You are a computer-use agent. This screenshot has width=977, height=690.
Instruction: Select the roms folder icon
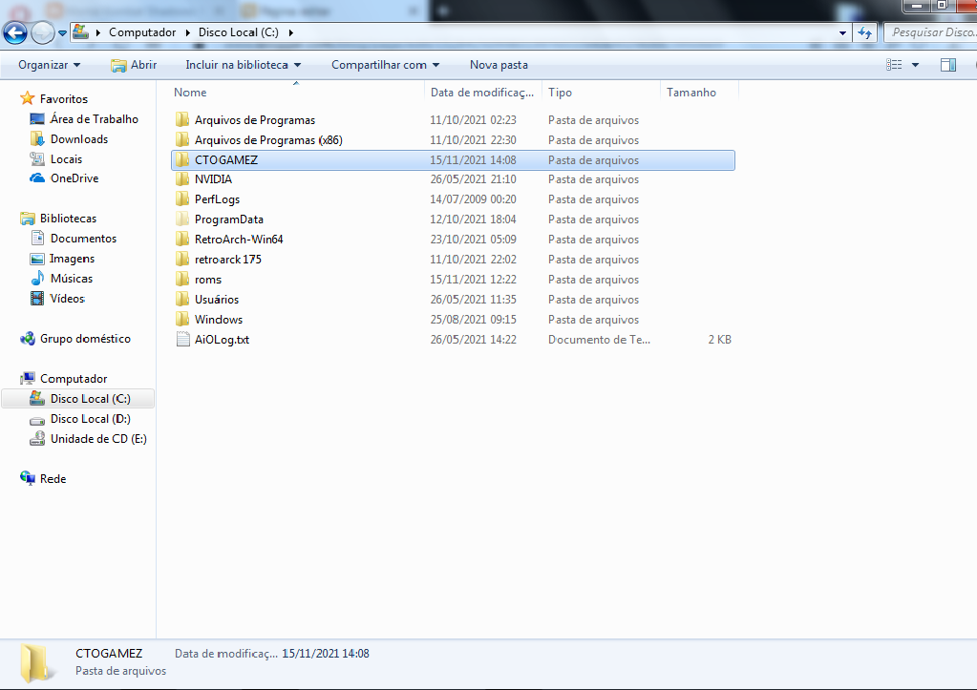pos(182,279)
